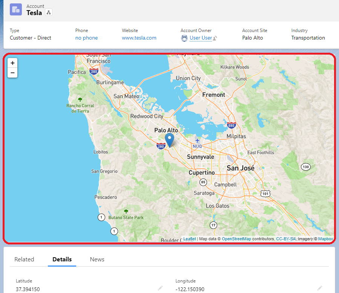
Task: Click the Transportation industry value
Action: pos(308,38)
